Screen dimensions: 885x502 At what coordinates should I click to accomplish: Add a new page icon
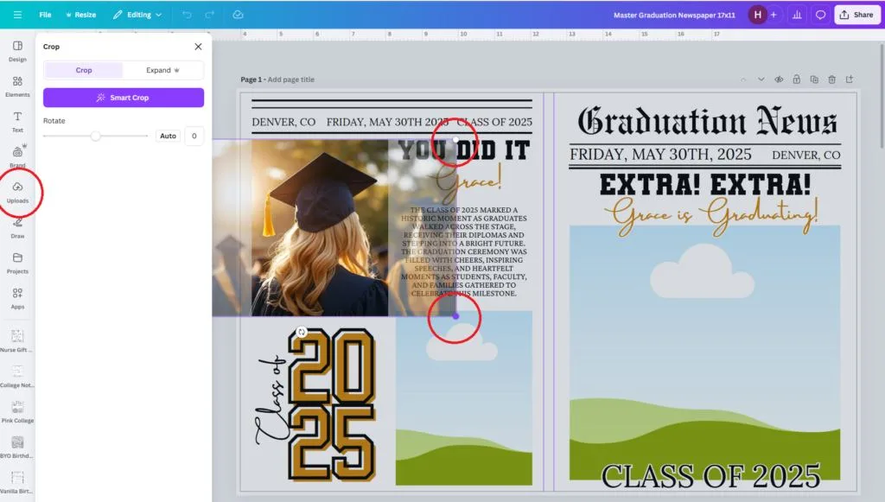pos(850,79)
